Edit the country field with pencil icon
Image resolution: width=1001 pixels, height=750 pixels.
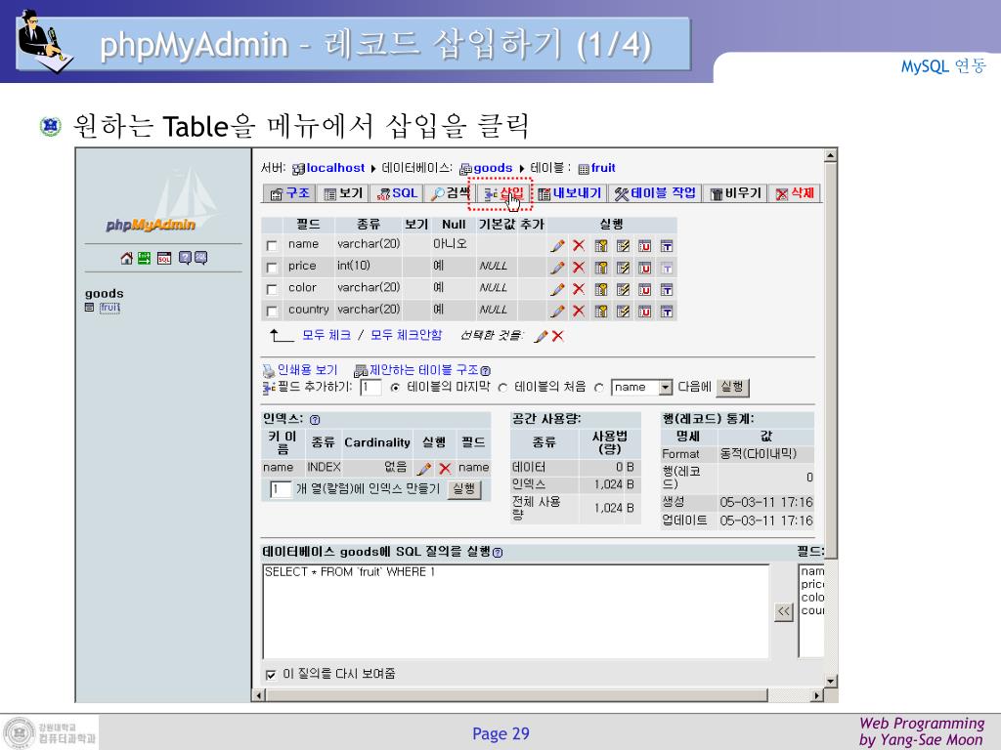[x=557, y=312]
